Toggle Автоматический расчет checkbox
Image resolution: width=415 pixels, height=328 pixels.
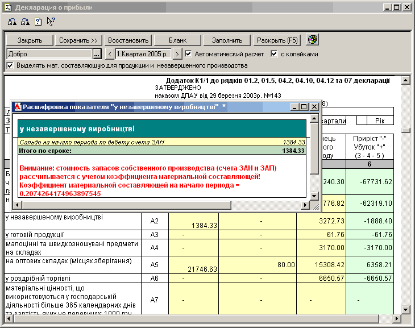click(x=188, y=54)
